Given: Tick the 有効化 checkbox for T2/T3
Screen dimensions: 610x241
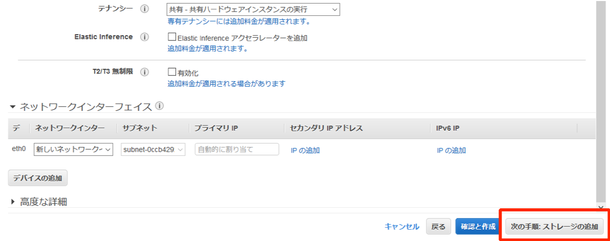Looking at the screenshot, I should click(x=172, y=72).
